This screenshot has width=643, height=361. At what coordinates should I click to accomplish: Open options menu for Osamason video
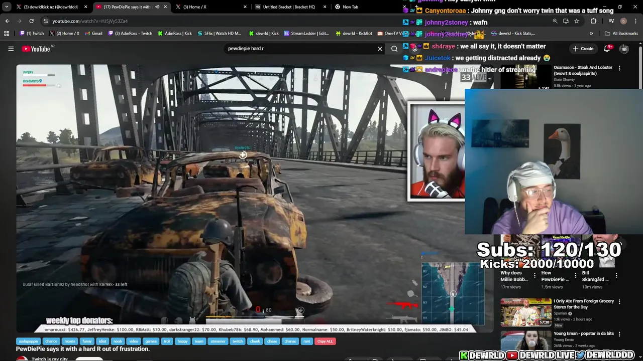click(619, 68)
